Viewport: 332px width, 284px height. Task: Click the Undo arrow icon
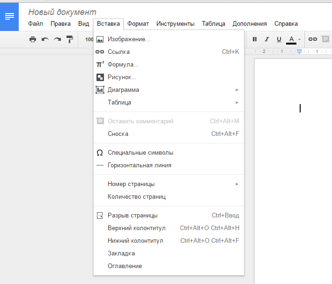coord(45,39)
